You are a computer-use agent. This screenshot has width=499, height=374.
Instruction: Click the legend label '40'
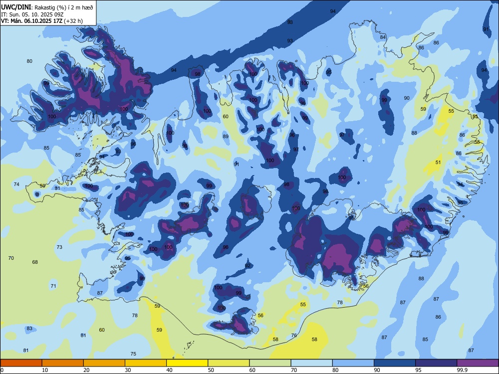coord(170,370)
